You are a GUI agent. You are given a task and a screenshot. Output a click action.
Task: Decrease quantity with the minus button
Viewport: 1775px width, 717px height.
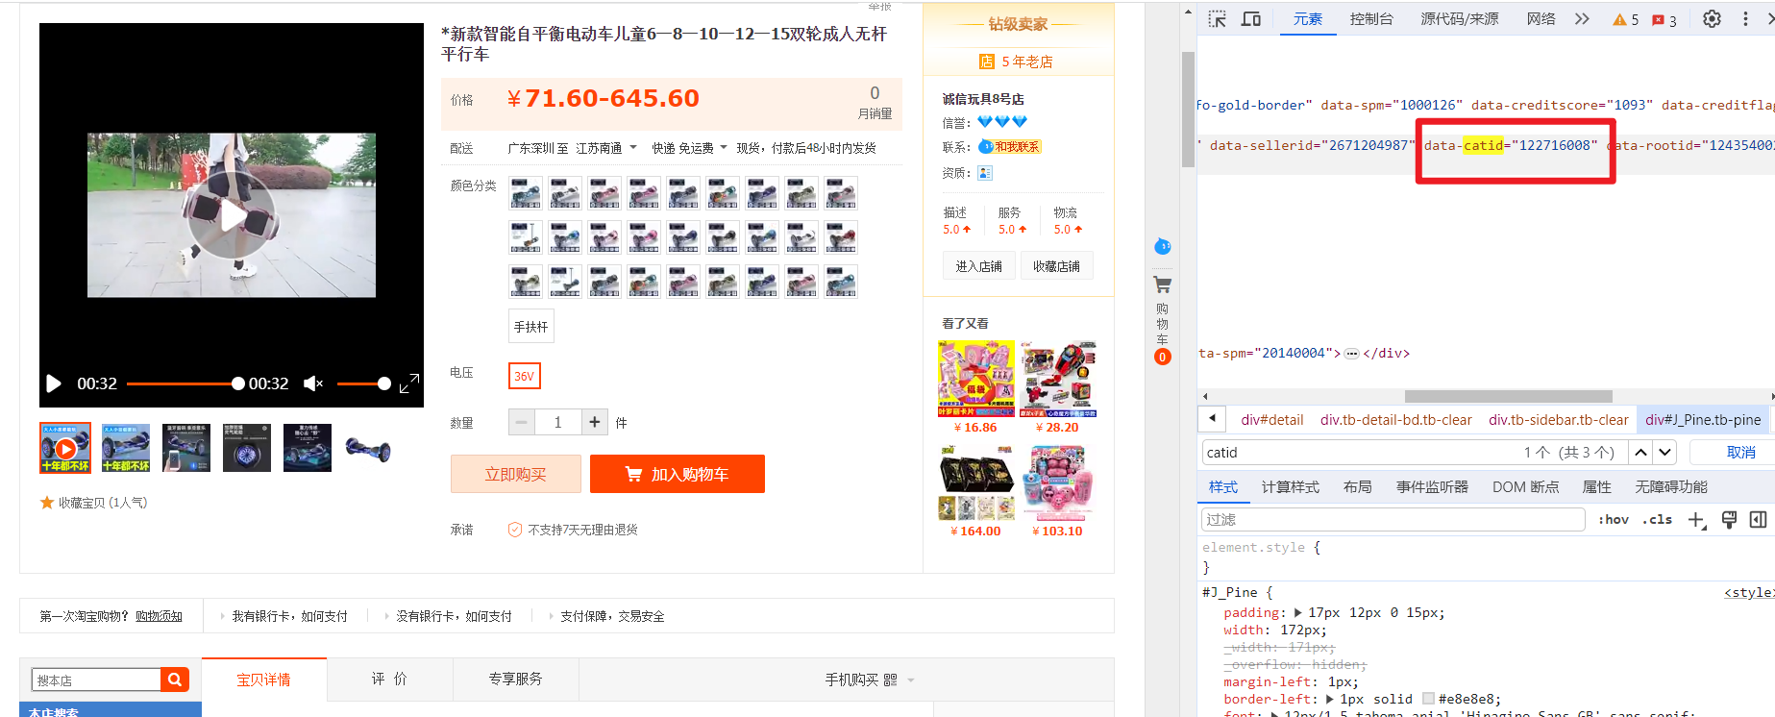pyautogui.click(x=521, y=422)
